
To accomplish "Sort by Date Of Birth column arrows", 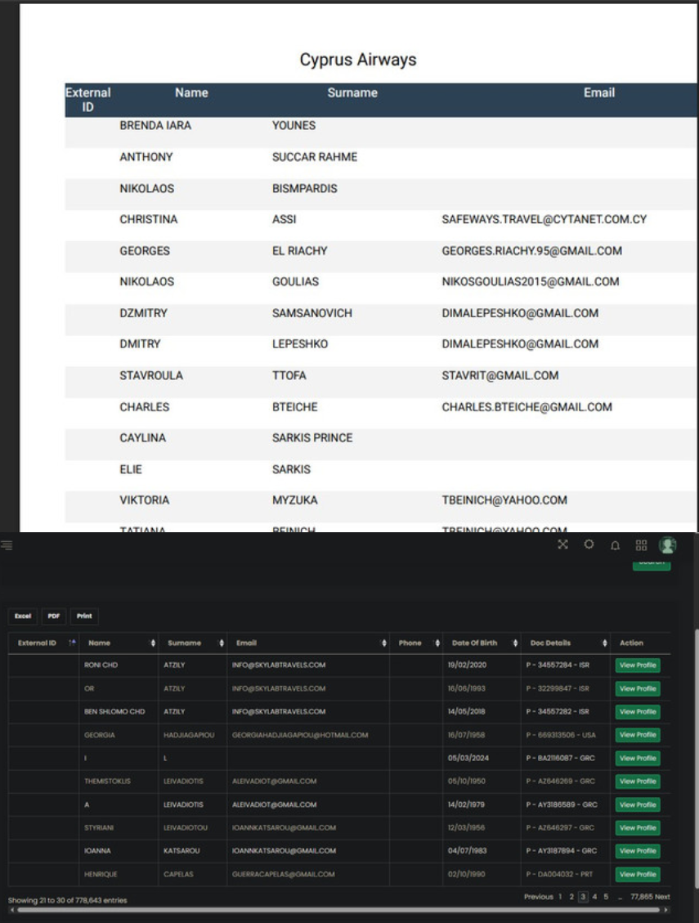I will click(515, 643).
